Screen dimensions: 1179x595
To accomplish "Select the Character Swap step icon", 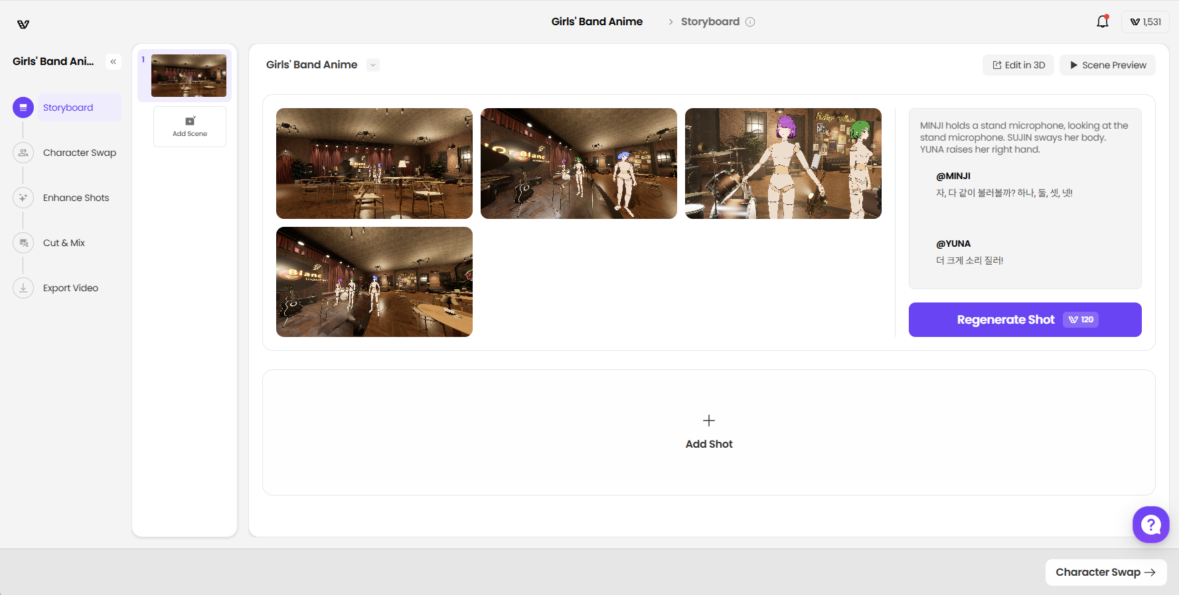I will tap(23, 153).
